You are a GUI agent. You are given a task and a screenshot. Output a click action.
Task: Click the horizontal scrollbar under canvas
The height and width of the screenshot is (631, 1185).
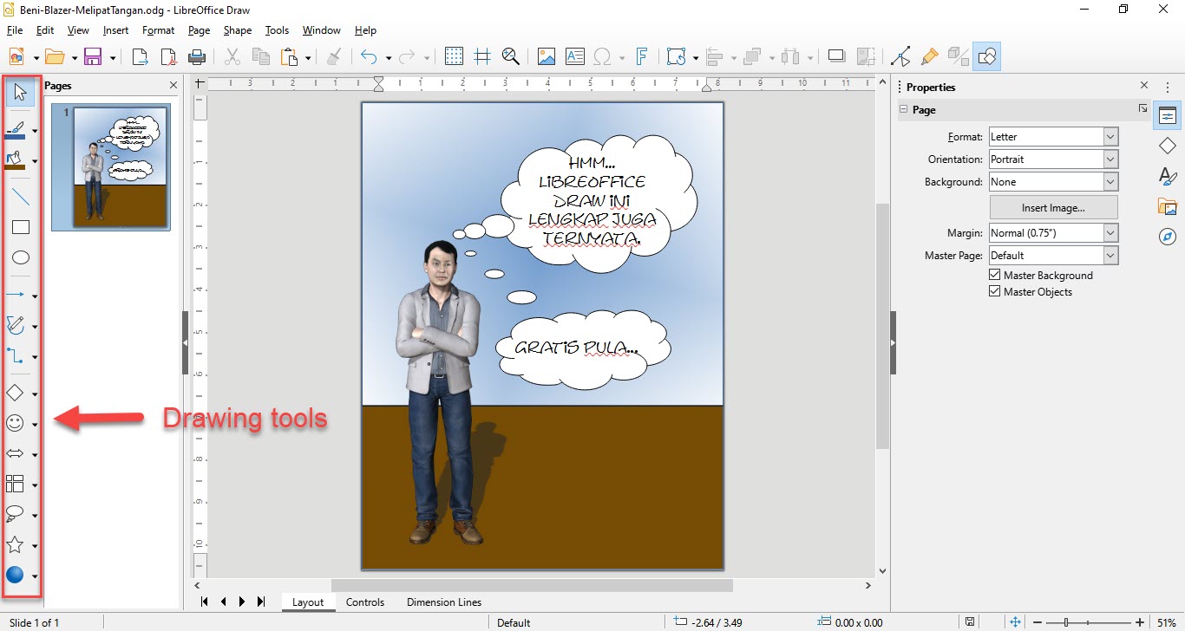(x=532, y=586)
